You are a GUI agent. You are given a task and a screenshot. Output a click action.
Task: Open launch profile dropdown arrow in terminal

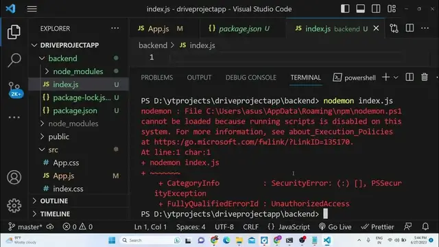click(x=396, y=78)
